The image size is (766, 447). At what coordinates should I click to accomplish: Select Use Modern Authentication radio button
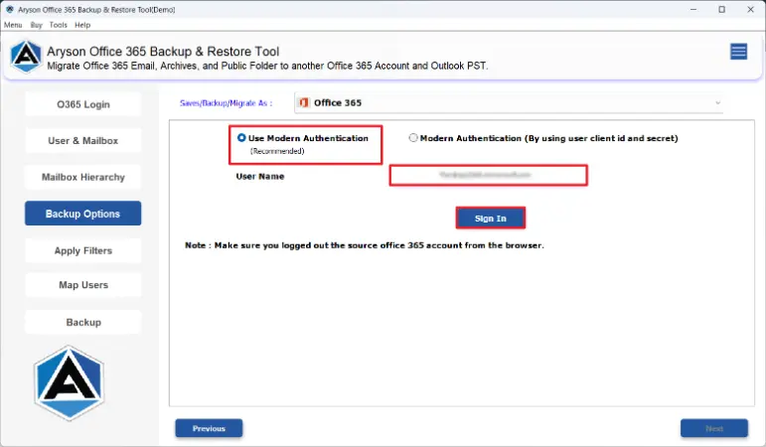pyautogui.click(x=241, y=138)
